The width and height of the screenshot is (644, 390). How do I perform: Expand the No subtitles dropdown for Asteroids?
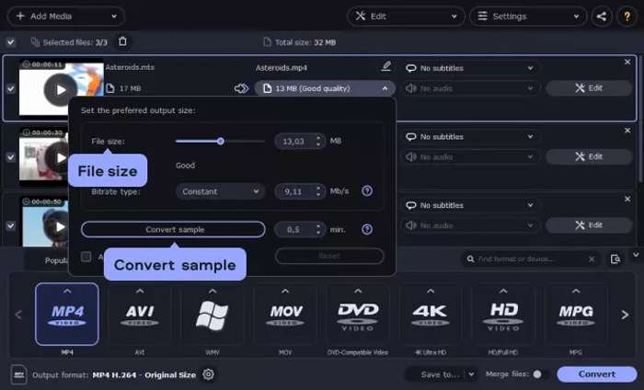(468, 68)
